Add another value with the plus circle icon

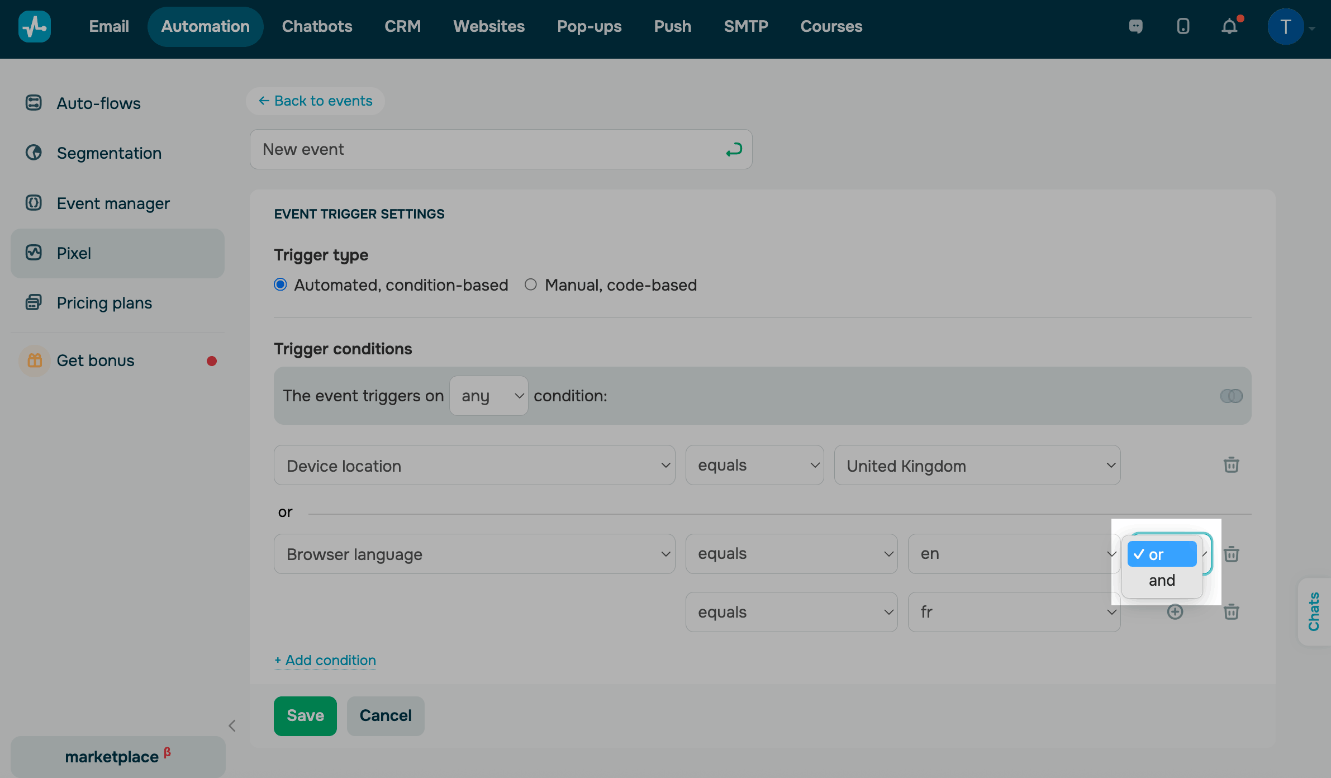(x=1175, y=612)
